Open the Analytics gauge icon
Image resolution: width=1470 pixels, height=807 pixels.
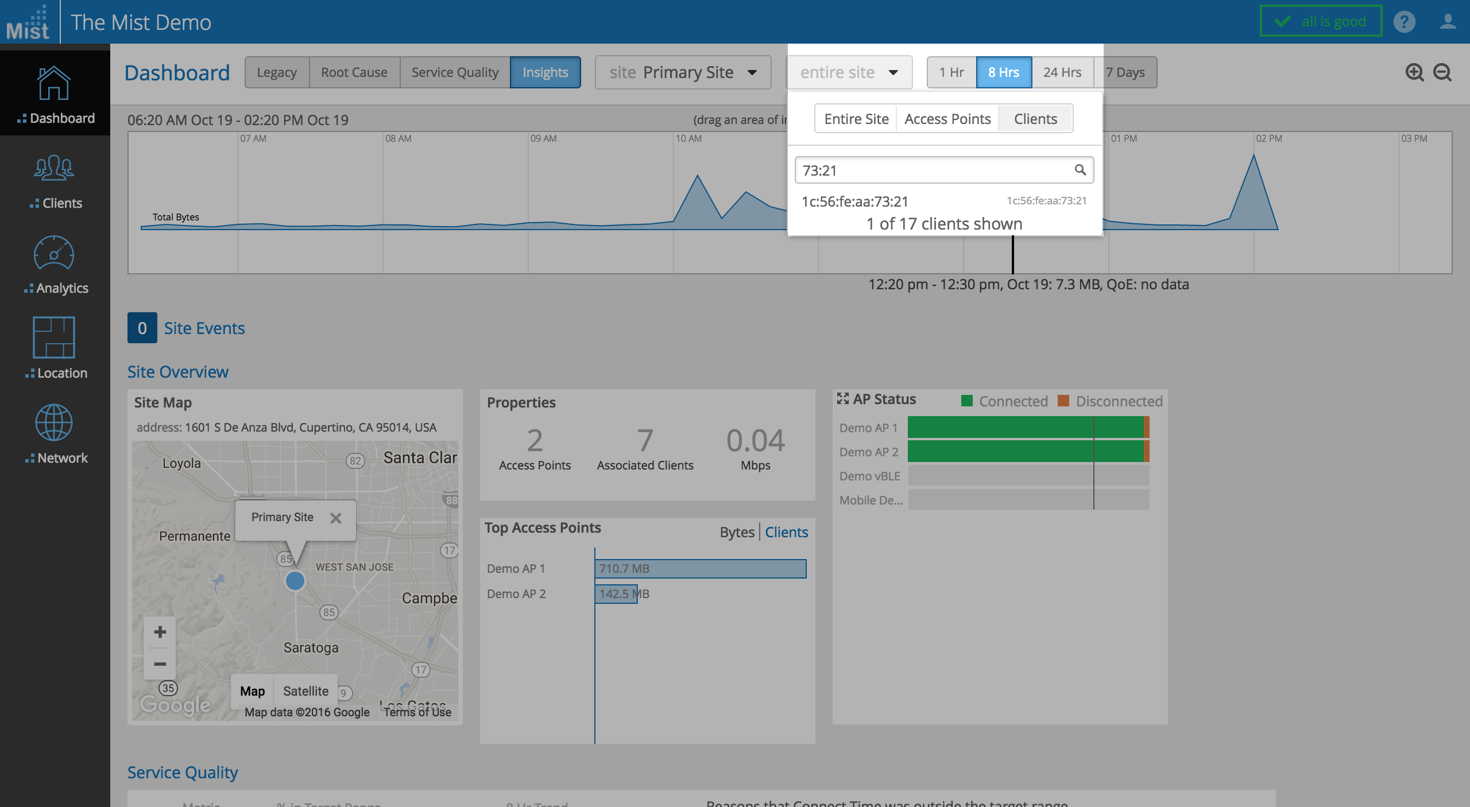[54, 254]
